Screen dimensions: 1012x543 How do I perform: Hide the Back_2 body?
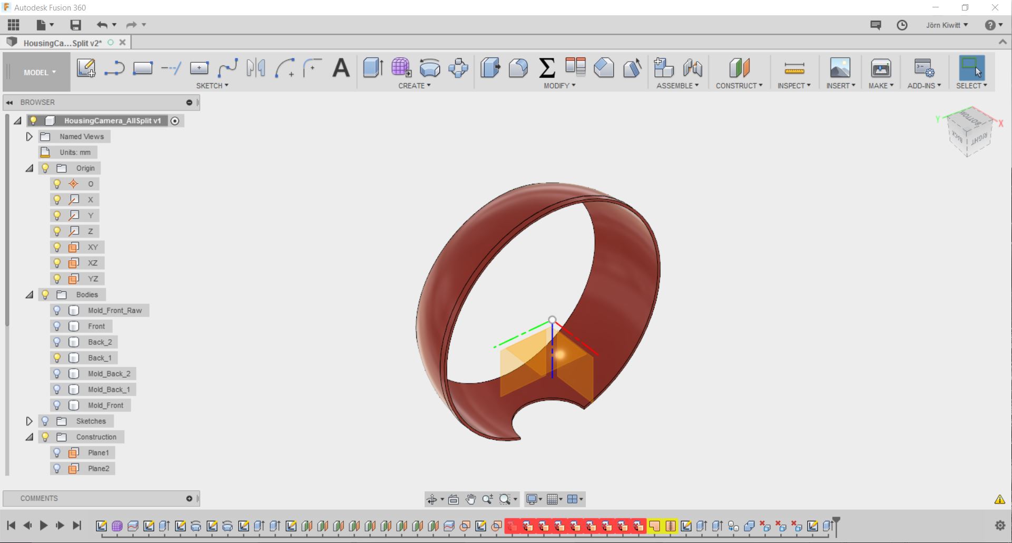coord(57,342)
